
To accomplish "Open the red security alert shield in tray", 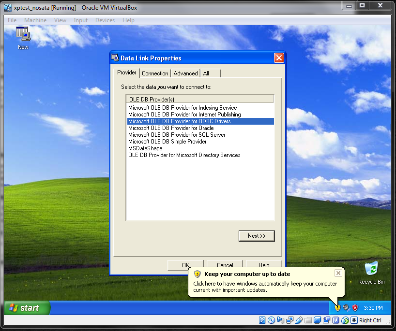I will [355, 308].
